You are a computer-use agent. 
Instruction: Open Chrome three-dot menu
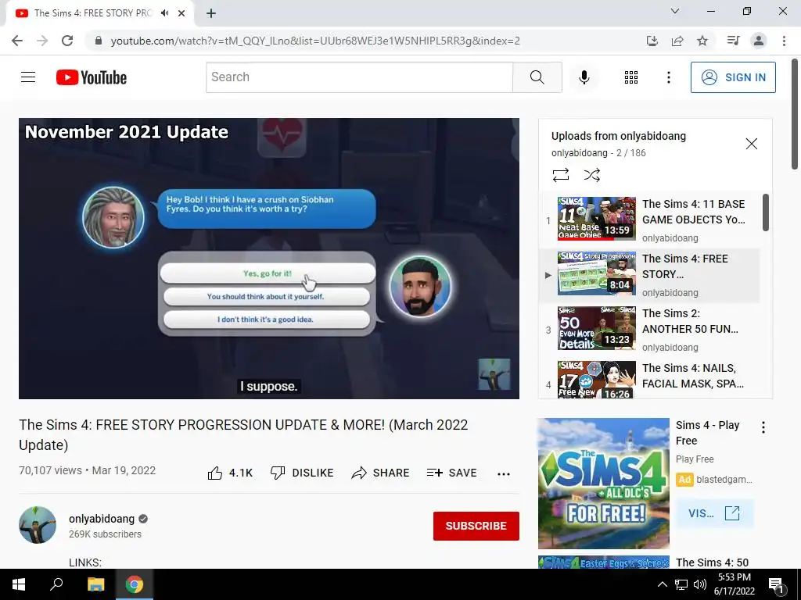pyautogui.click(x=784, y=41)
